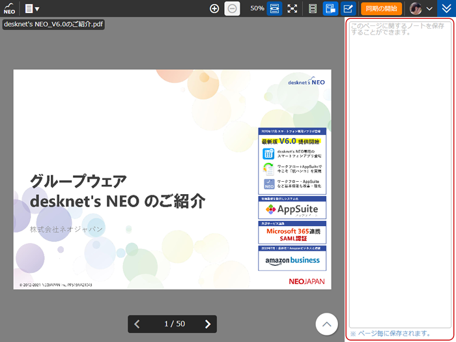Click the scroll-to-top round button
The height and width of the screenshot is (342, 456).
click(326, 324)
